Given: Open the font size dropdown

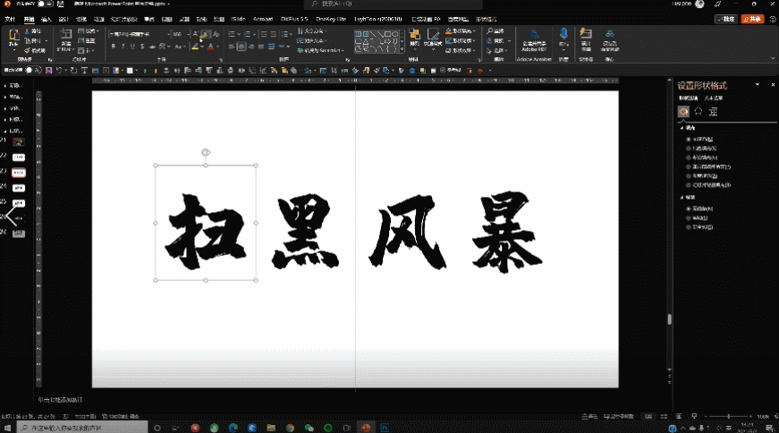Looking at the screenshot, I should 189,34.
